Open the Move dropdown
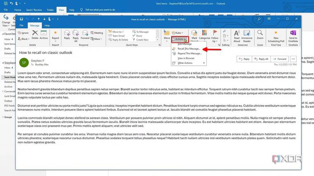This screenshot has width=314, height=176. [x=167, y=36]
